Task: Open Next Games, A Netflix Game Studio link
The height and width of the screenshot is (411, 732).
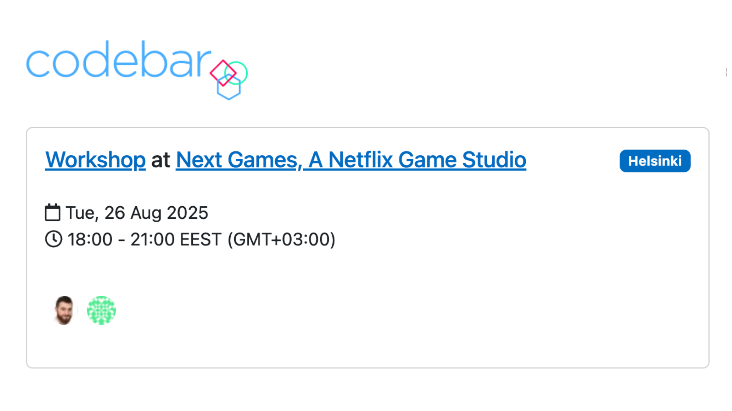Action: tap(351, 160)
